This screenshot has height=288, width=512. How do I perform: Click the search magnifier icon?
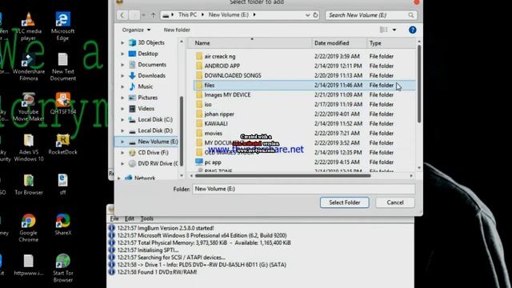click(x=410, y=15)
